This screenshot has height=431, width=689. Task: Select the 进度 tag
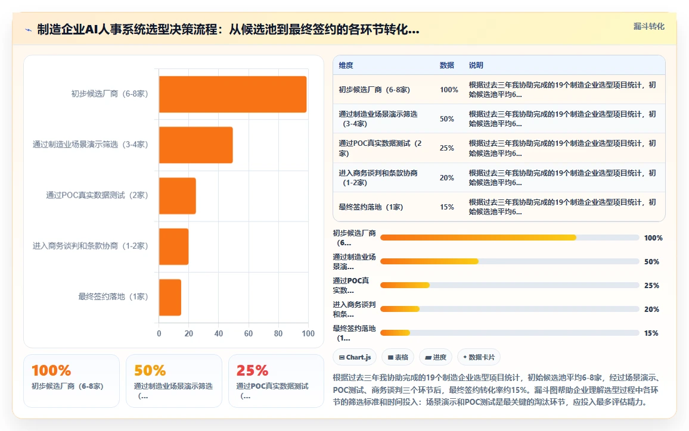pyautogui.click(x=436, y=357)
